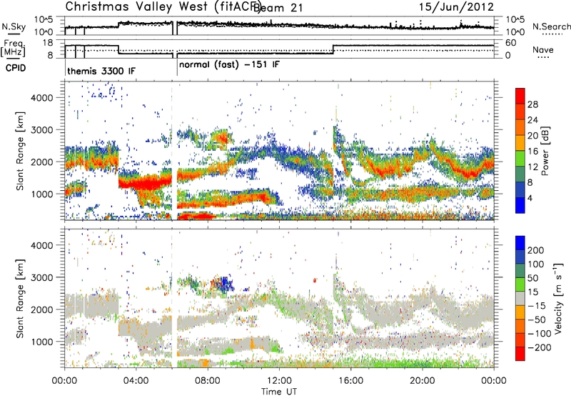Screen dimensions: 571x396
Task: Click the 20:00 time axis tick
Action: click(422, 380)
